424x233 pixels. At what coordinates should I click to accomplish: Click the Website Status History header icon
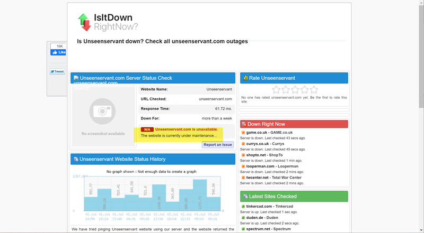click(76, 159)
